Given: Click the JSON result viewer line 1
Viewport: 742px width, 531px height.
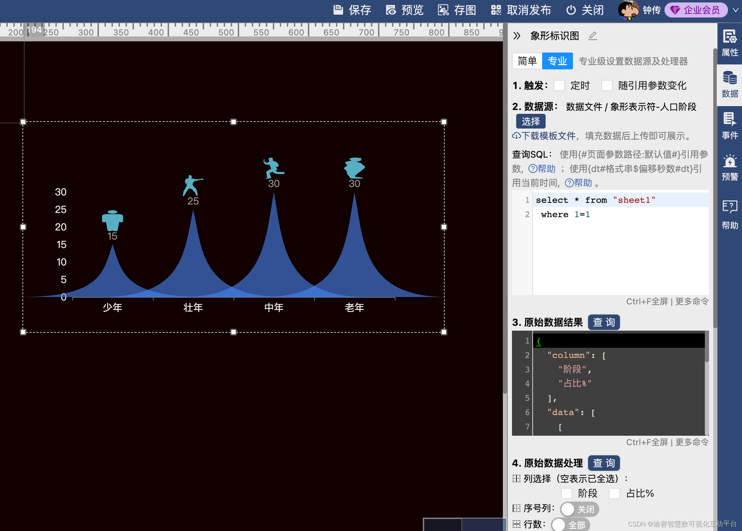Looking at the screenshot, I should tap(619, 341).
